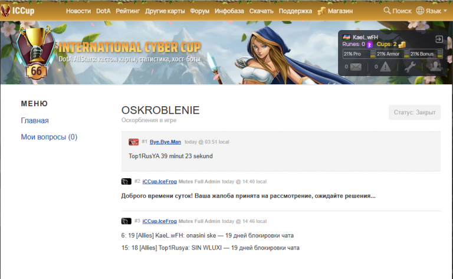Click iCCup.IceFrog's avatar in post #3
The image size is (453, 279).
[126, 221]
